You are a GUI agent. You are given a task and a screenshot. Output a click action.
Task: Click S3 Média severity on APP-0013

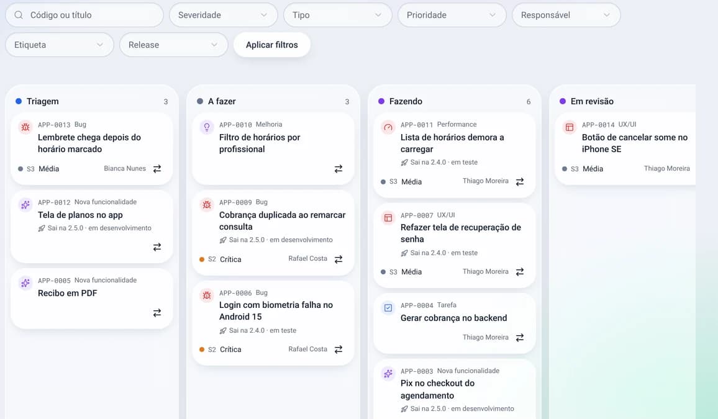click(39, 169)
